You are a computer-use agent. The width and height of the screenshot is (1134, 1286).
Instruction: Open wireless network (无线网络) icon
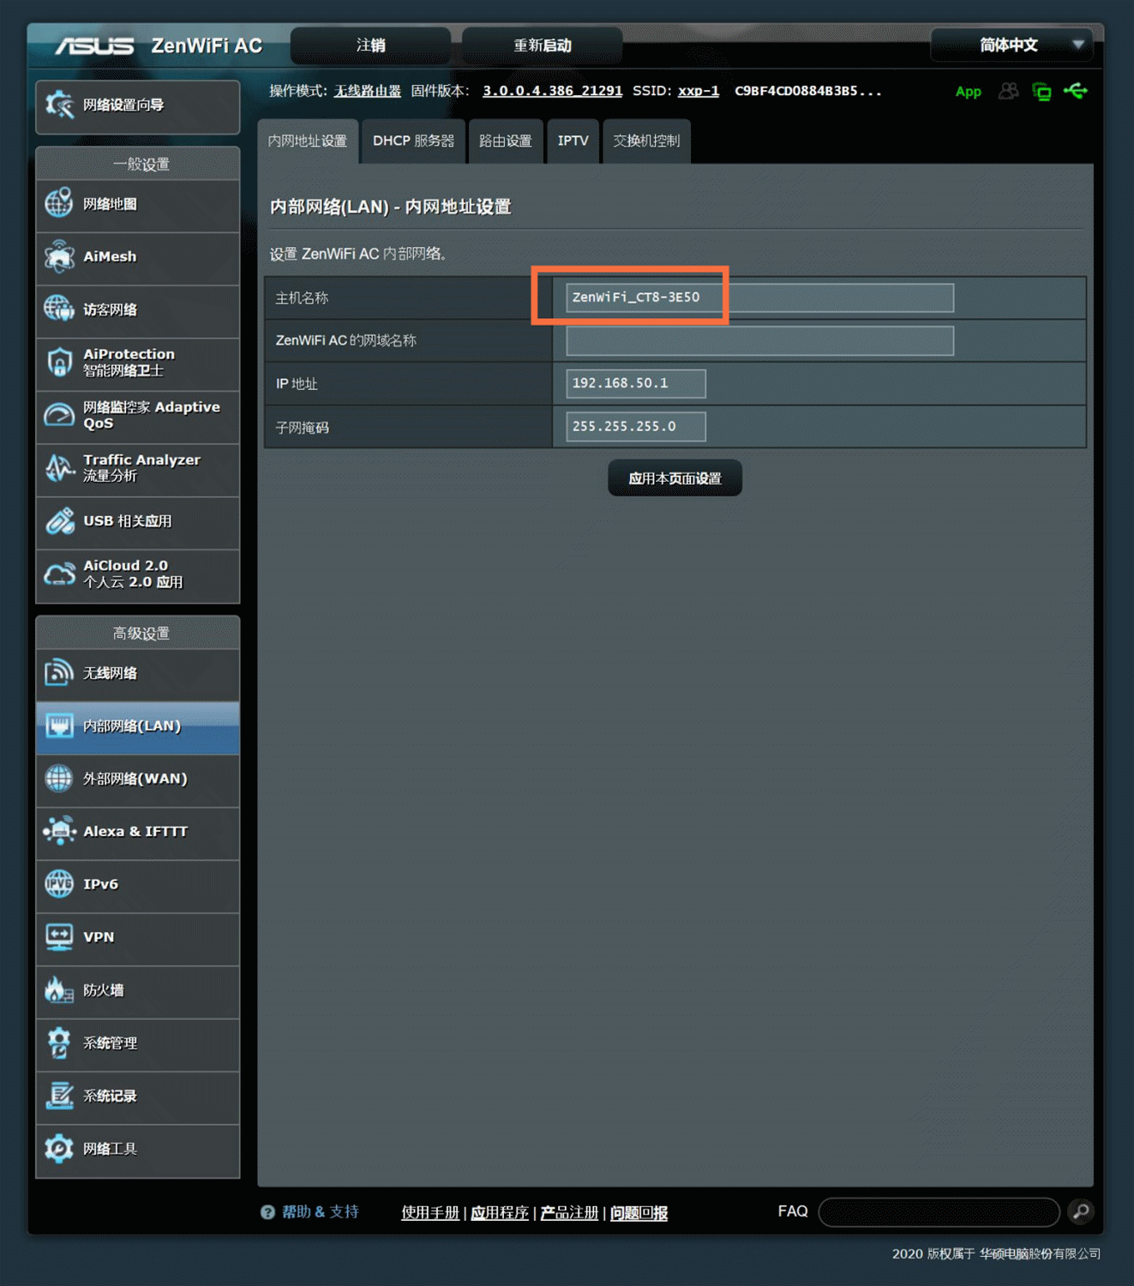point(59,673)
